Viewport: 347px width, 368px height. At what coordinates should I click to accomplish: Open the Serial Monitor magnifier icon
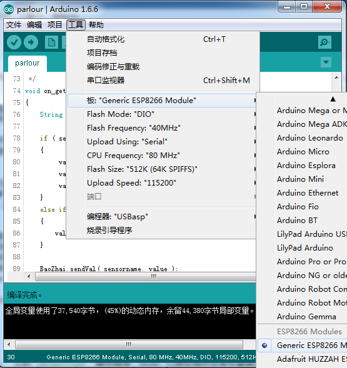324,42
